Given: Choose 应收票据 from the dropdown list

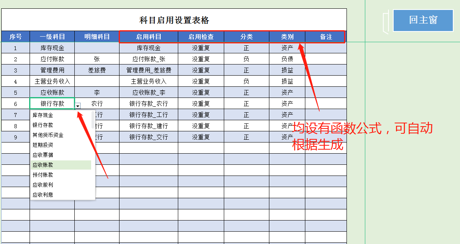Looking at the screenshot, I should coord(44,155).
